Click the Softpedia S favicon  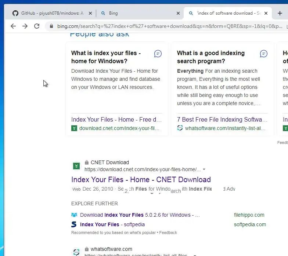74,224
